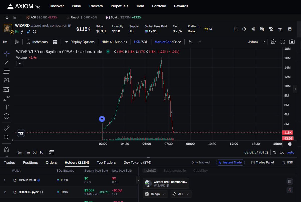
Task: Expand Display Options dropdown
Action: tap(80, 42)
